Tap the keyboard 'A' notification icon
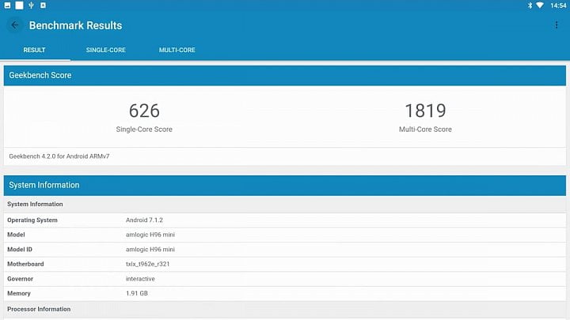 [43, 6]
